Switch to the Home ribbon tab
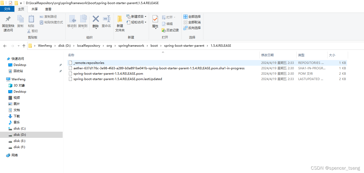The image size is (364, 173). click(21, 9)
